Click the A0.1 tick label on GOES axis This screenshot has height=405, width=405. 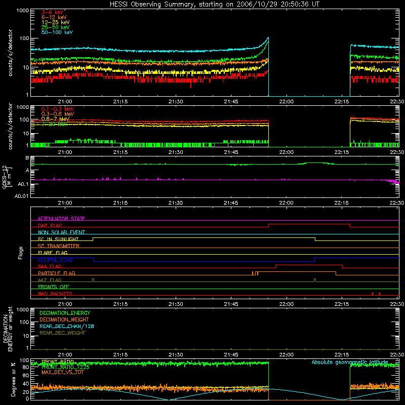(x=24, y=184)
